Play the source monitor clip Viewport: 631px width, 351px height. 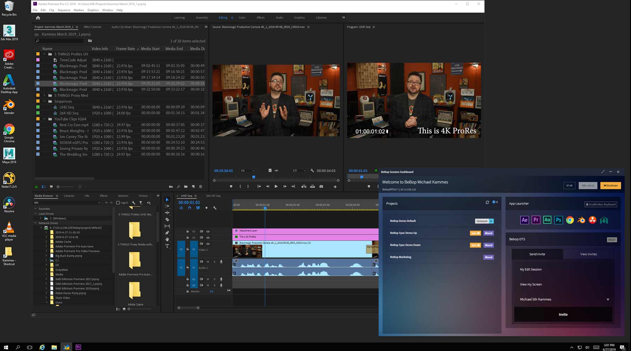pyautogui.click(x=276, y=186)
